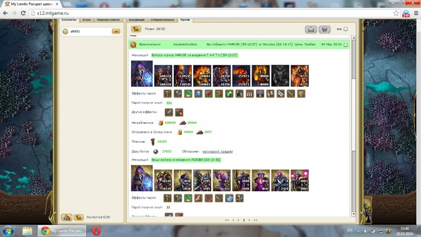Click blue crystal hero effect in MARKIR's row
The width and height of the screenshot is (421, 237).
pyautogui.click(x=198, y=94)
